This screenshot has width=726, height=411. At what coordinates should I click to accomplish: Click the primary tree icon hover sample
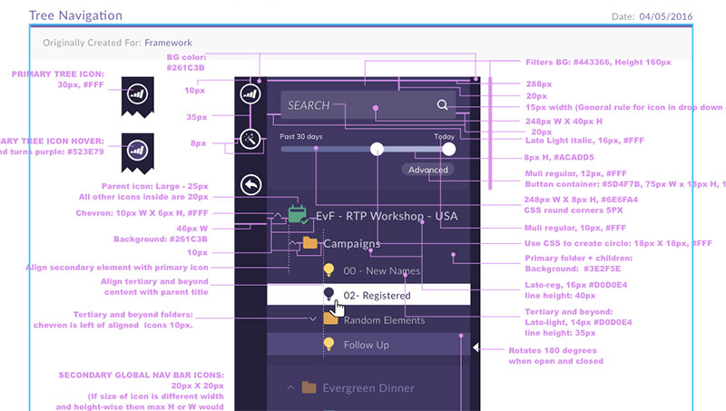click(x=138, y=148)
